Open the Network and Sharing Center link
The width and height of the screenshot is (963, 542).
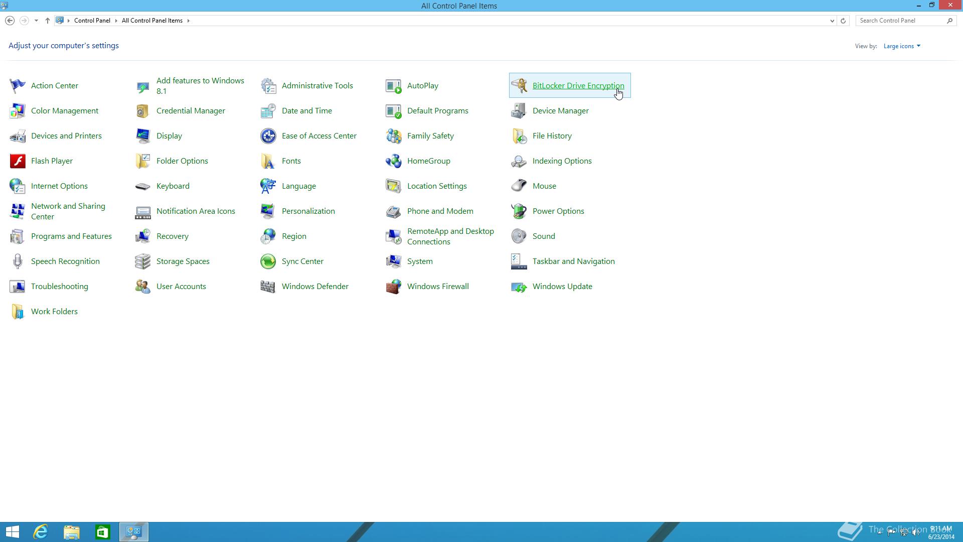pos(68,211)
